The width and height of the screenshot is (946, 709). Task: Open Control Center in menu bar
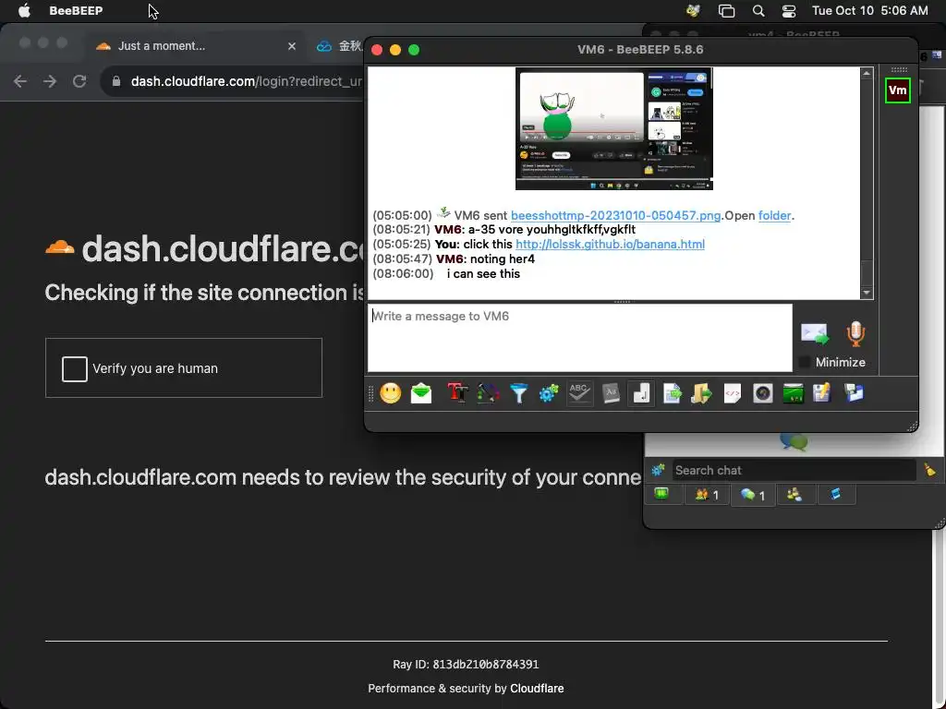coord(789,11)
